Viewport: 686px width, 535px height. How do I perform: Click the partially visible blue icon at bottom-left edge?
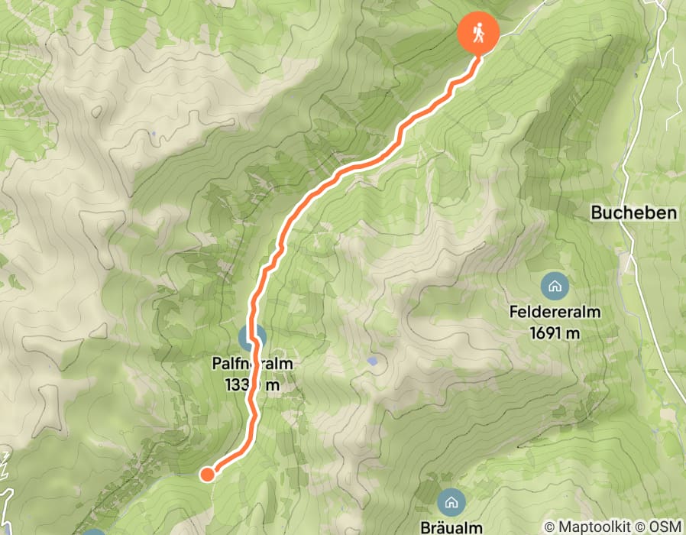coord(94,532)
